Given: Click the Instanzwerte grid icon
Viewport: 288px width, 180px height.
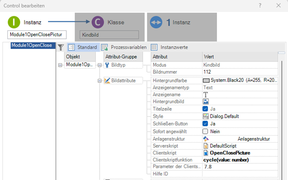Looking at the screenshot, I should tap(154, 47).
